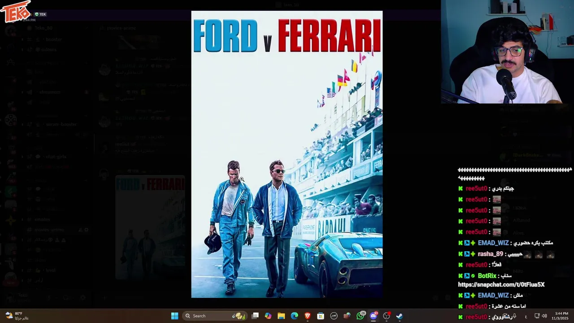
Task: Open the weather widget showing 80°F
Action: coord(17,316)
